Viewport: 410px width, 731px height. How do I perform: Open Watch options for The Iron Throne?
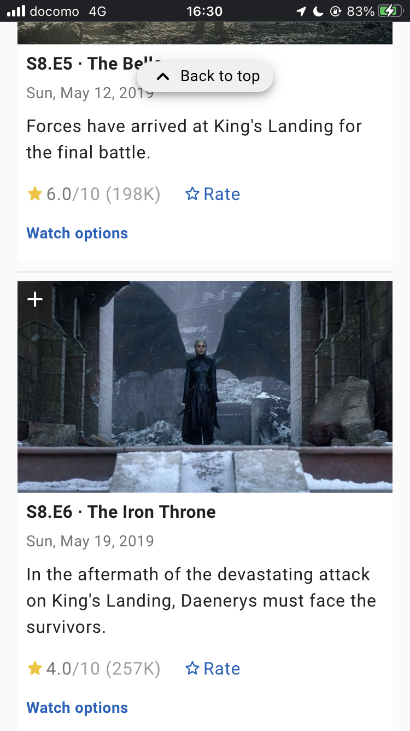pos(77,708)
